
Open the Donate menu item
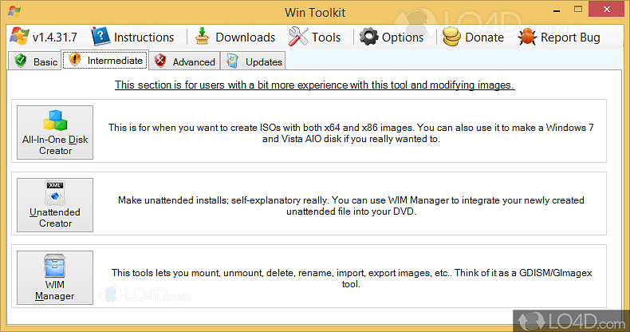(x=474, y=37)
